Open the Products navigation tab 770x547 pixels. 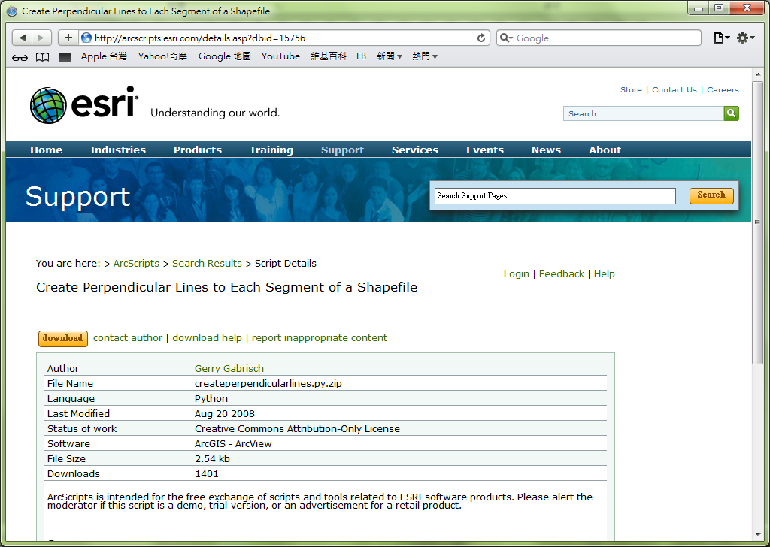click(x=198, y=150)
